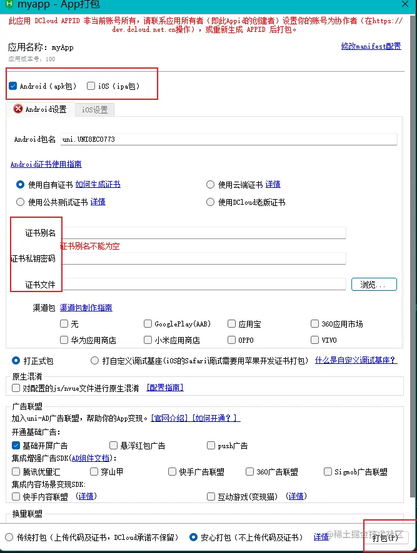Select 传统打包 radio option
The image size is (417, 553).
(9, 537)
